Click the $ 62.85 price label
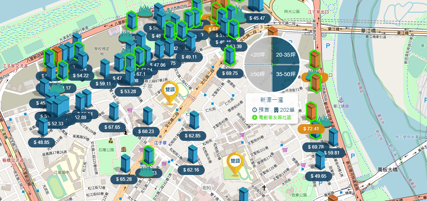The width and height of the screenshot is (427, 201). (193, 135)
